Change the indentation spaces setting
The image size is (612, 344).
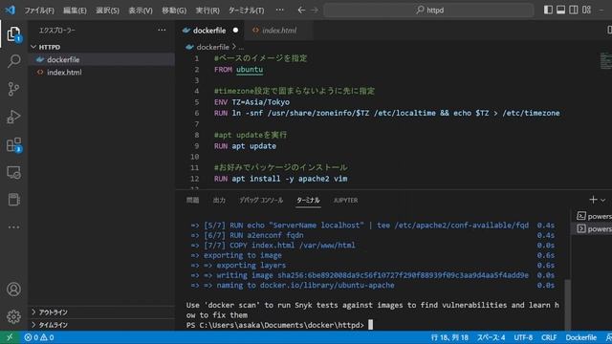pyautogui.click(x=491, y=337)
